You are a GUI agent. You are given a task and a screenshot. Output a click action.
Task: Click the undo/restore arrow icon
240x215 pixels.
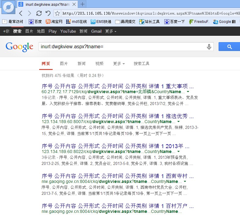coord(48,13)
